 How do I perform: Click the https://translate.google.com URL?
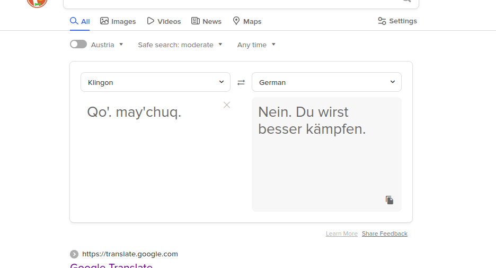click(x=130, y=254)
